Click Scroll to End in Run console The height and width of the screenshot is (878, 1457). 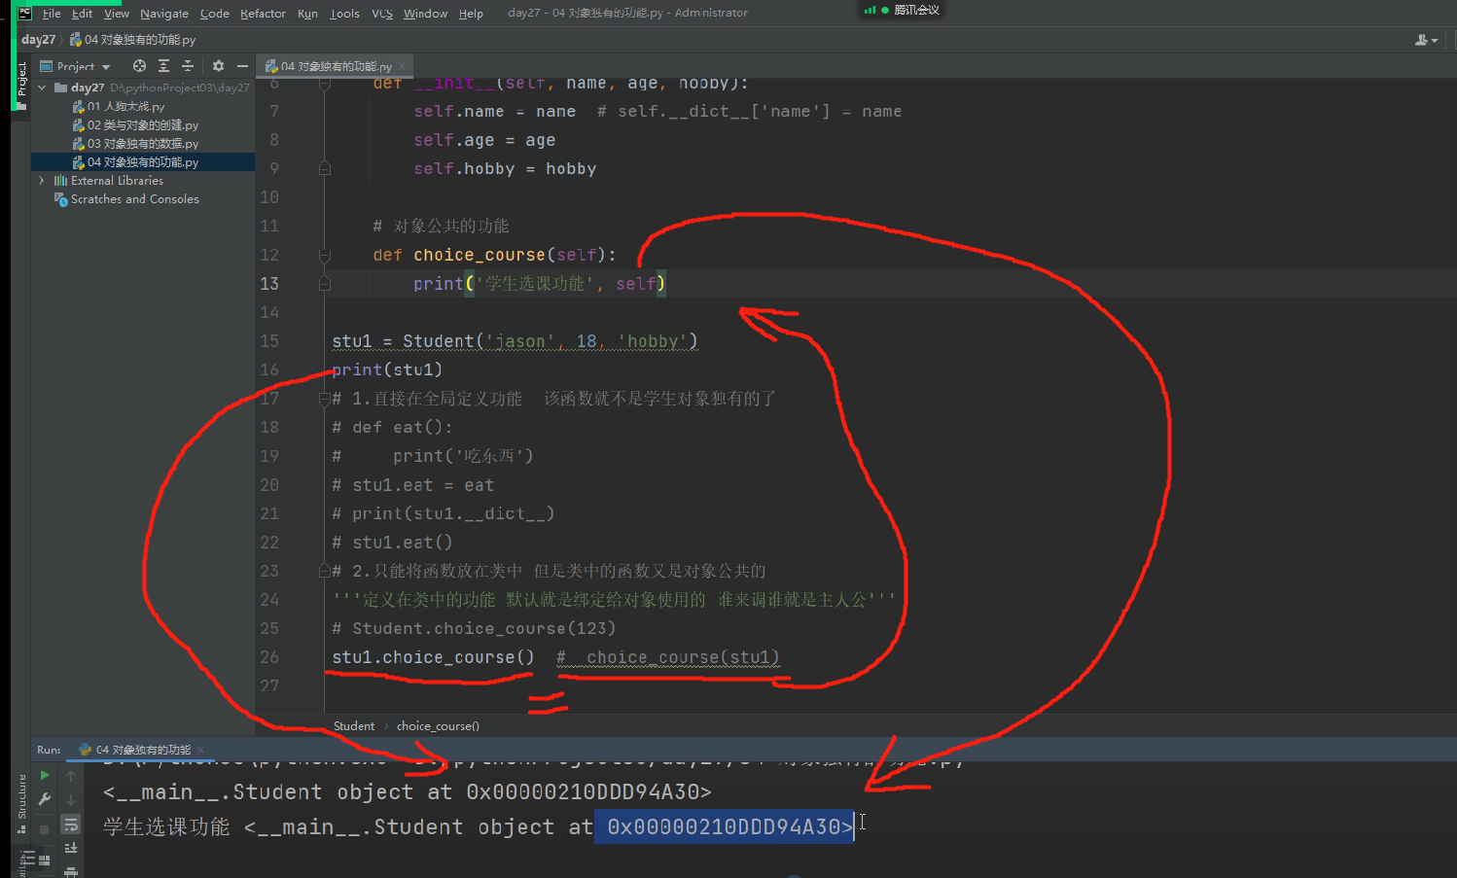point(71,848)
